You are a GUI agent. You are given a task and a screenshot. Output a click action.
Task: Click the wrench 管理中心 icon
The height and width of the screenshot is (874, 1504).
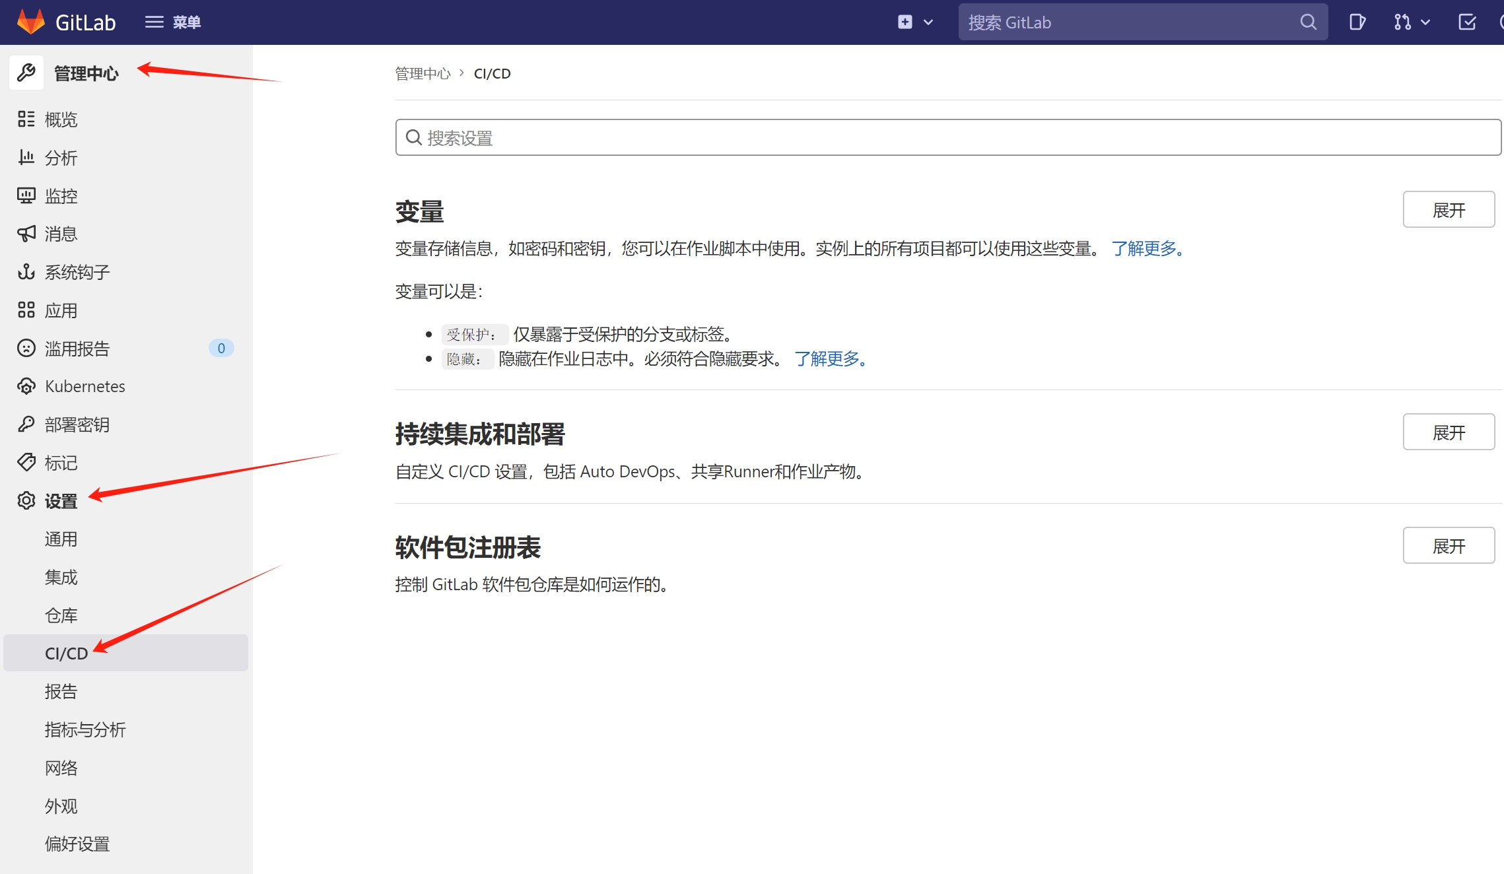[x=26, y=73]
